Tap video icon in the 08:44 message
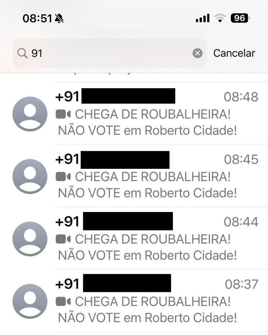Image resolution: width=268 pixels, height=335 pixels. [63, 239]
